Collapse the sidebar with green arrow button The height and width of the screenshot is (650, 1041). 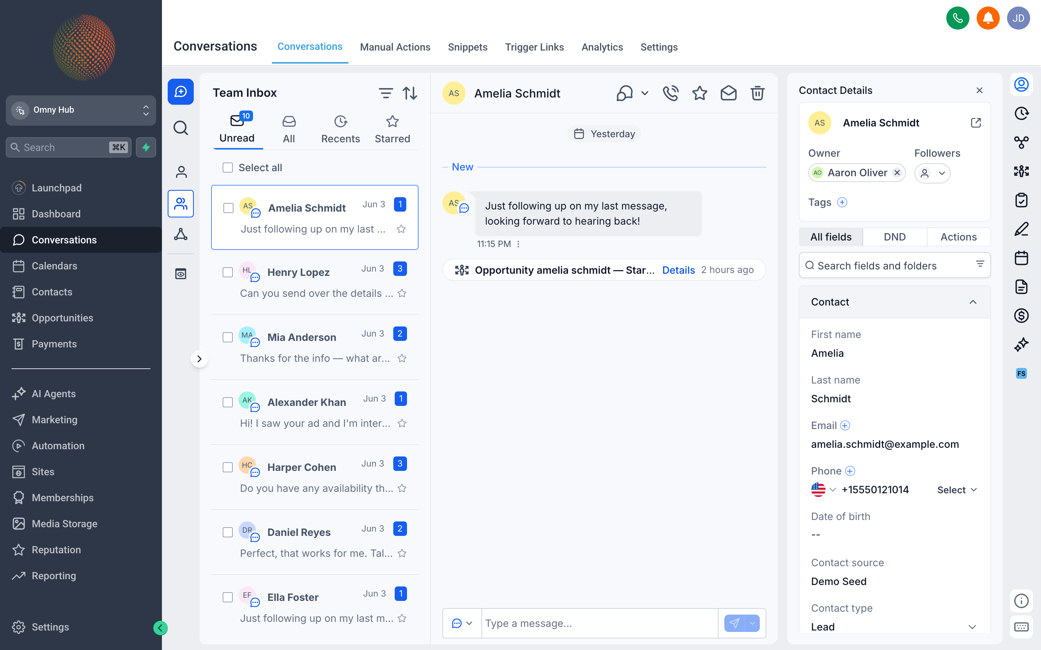click(x=160, y=628)
